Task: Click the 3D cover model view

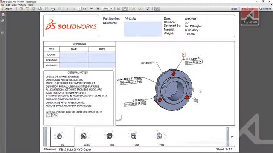Action: (173, 90)
